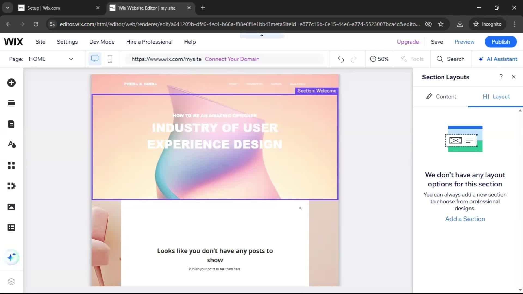Viewport: 523px width, 294px height.
Task: Click the Undo arrow
Action: point(341,59)
